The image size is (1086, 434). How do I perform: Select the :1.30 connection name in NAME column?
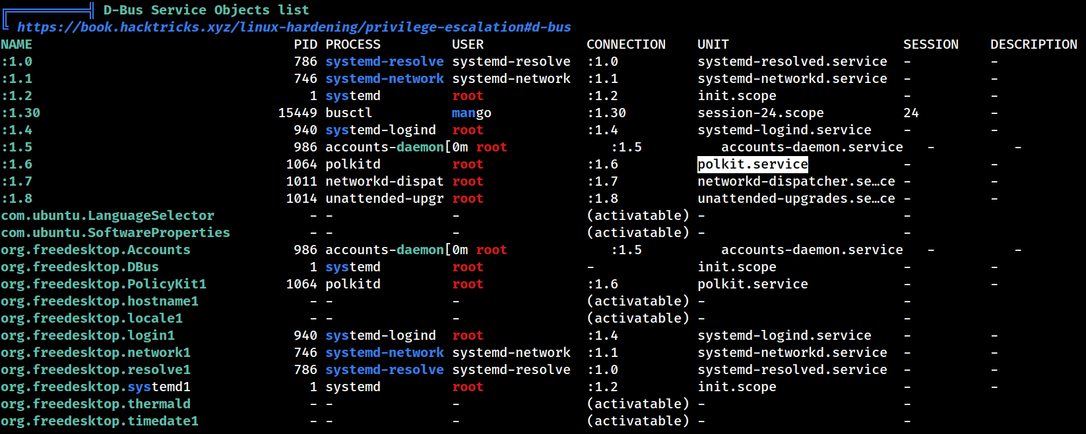tap(20, 113)
